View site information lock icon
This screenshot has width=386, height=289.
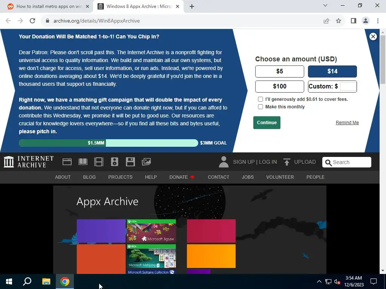coord(48,21)
